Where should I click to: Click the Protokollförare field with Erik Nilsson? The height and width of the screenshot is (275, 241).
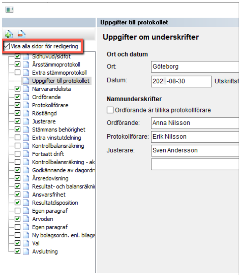195,136
